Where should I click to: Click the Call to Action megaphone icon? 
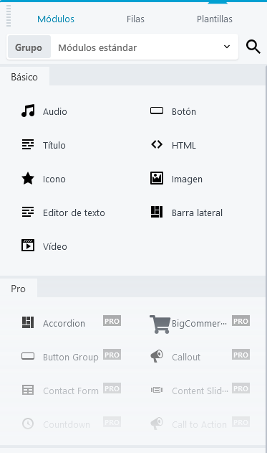(x=157, y=424)
